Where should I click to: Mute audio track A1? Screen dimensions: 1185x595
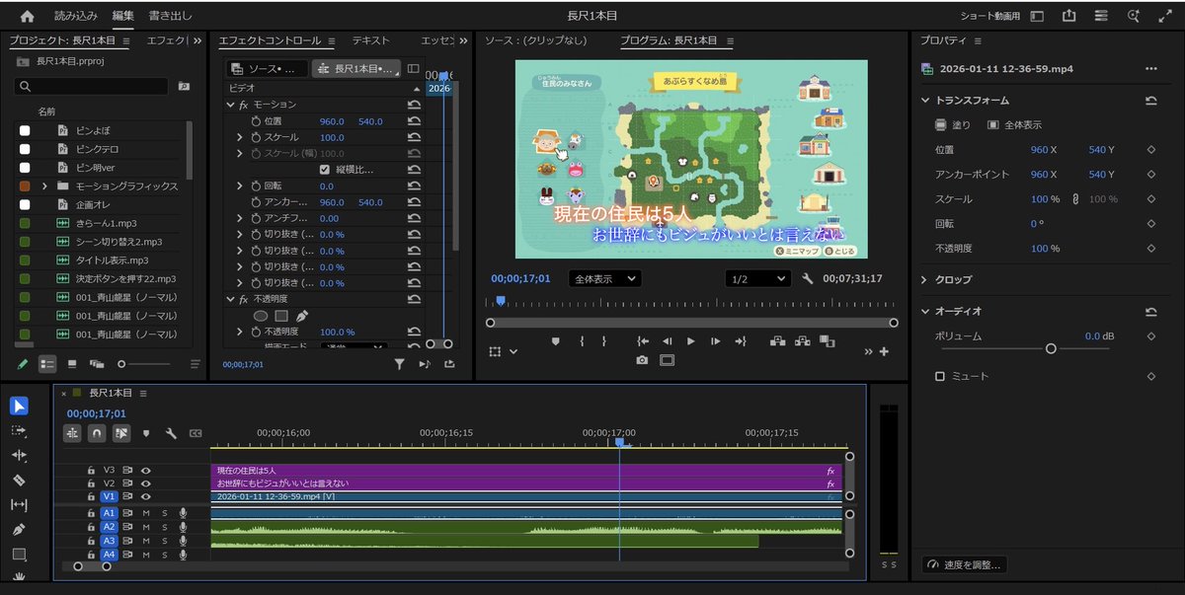coord(146,513)
